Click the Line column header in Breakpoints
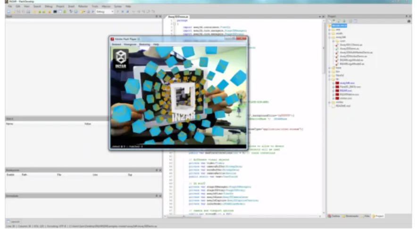Image resolution: width=417 pixels, height=229 pixels. pyautogui.click(x=95, y=175)
